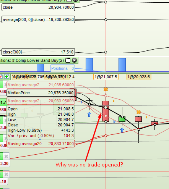Select Moving average2 label valued 20,933.95000
The height and width of the screenshot is (189, 169).
(x=41, y=101)
